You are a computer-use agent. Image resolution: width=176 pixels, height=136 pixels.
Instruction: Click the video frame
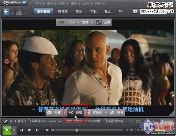[x=88, y=68]
